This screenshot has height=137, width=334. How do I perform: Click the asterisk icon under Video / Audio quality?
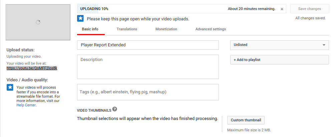[x=10, y=87]
